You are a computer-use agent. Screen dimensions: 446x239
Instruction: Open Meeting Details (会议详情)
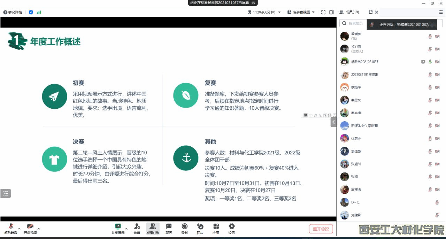point(13,12)
